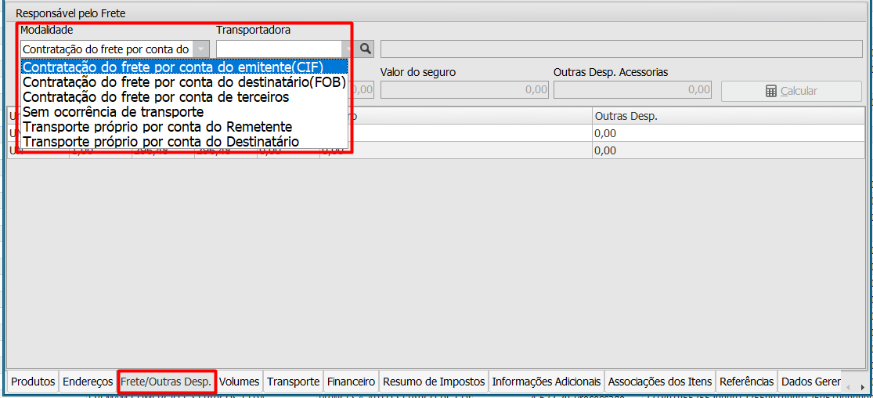Select 'Sem ocorrência de transporte' option

114,112
